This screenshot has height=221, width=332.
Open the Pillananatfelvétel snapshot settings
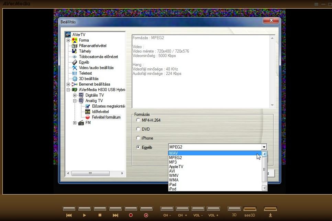(x=92, y=46)
